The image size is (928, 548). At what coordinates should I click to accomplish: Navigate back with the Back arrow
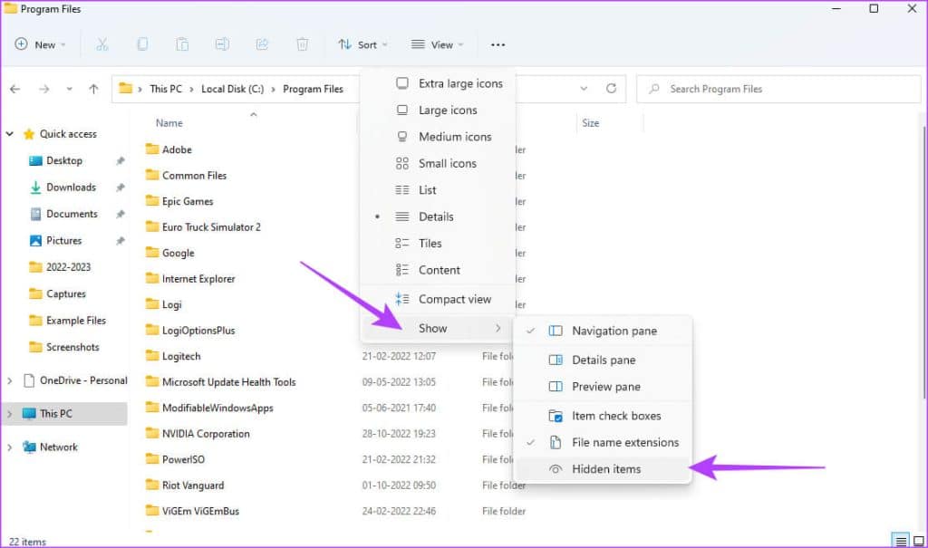tap(14, 89)
